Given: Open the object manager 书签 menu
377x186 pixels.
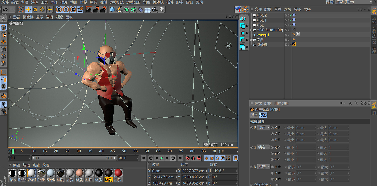Looking at the screenshot, I should (x=307, y=9).
